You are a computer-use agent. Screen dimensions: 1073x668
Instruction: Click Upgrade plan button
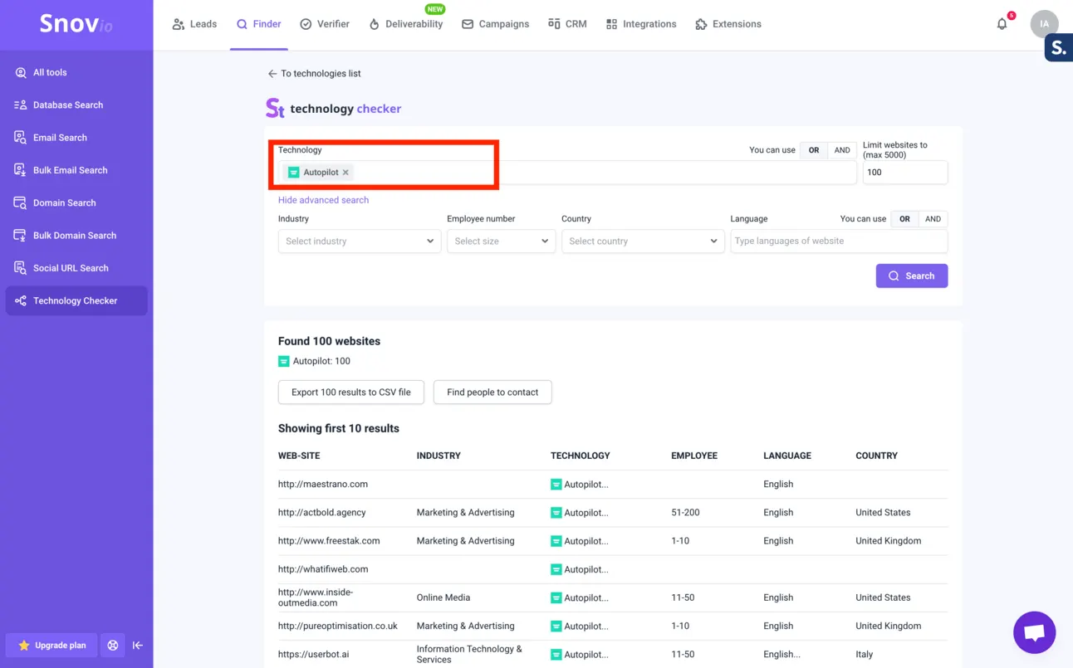52,645
